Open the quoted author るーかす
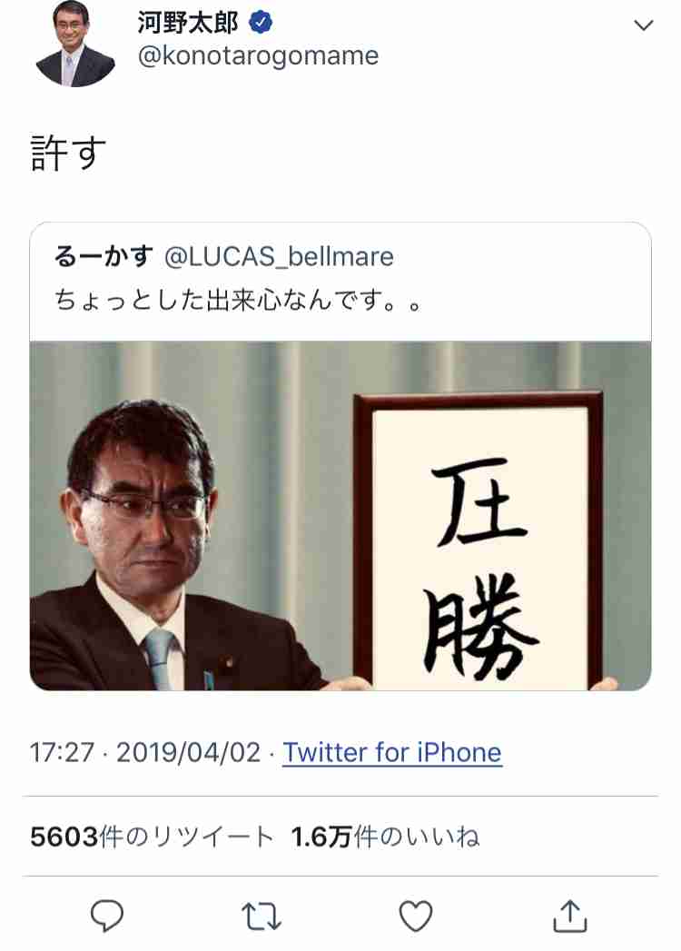Screen dimensions: 681x951 coord(104,256)
